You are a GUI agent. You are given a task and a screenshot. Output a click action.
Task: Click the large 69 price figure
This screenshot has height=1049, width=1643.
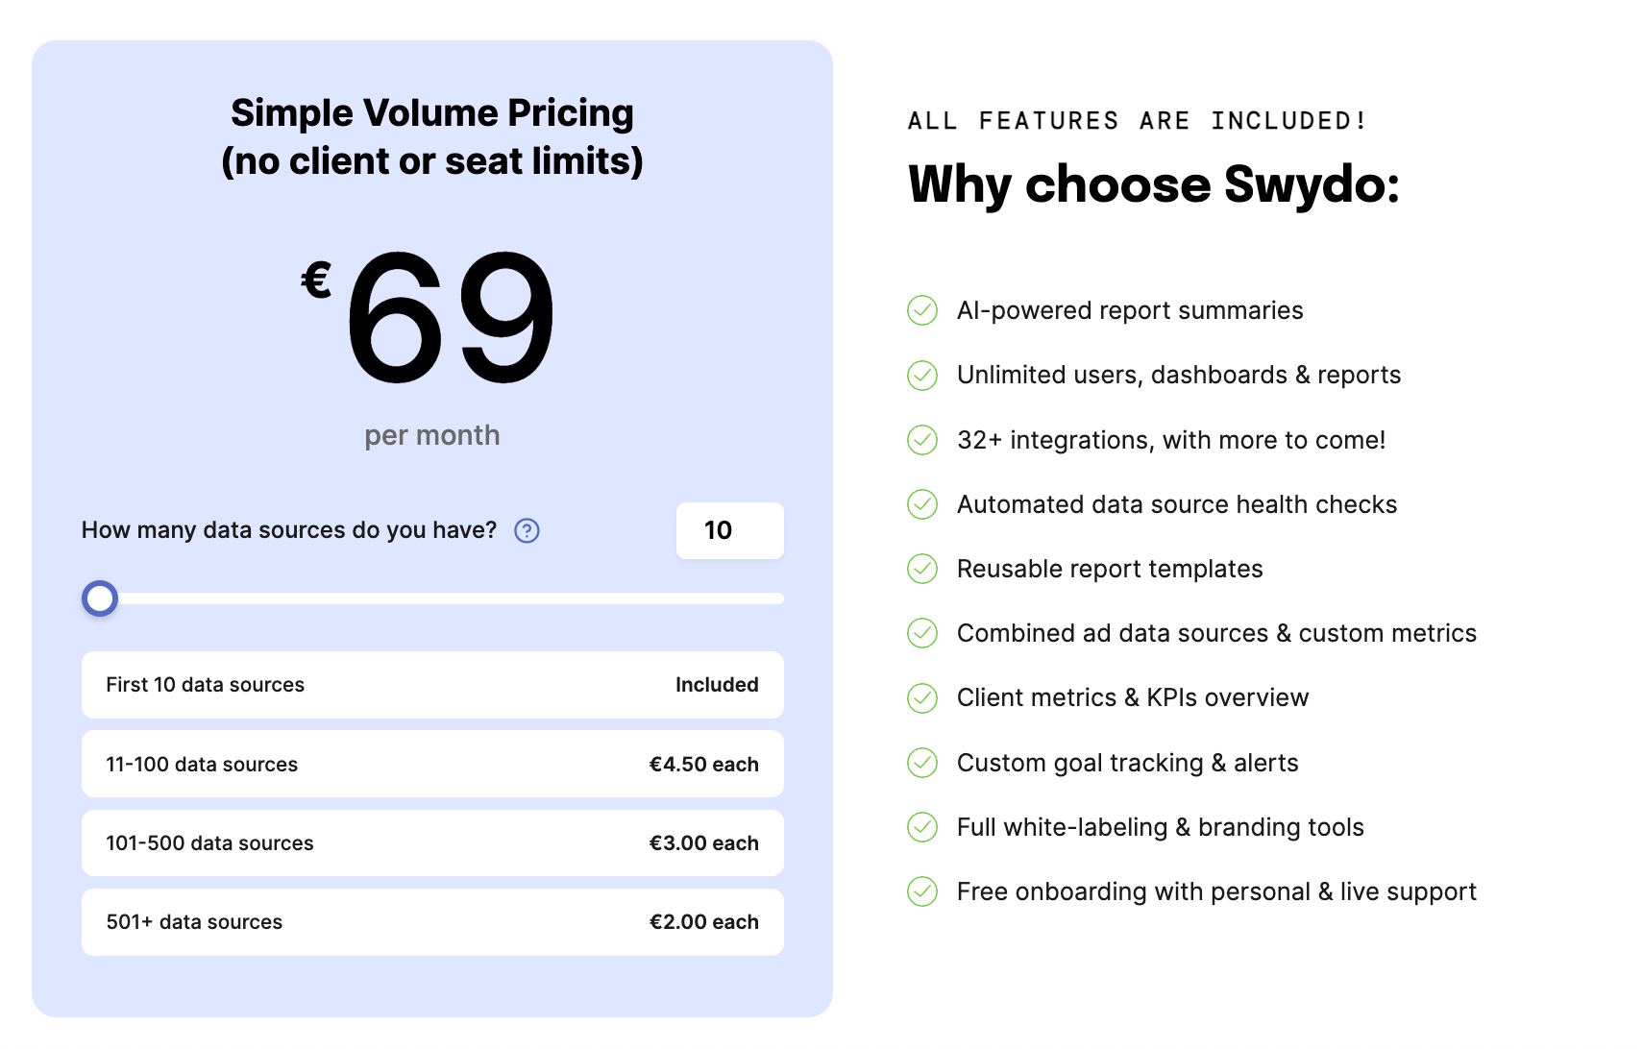coord(451,317)
